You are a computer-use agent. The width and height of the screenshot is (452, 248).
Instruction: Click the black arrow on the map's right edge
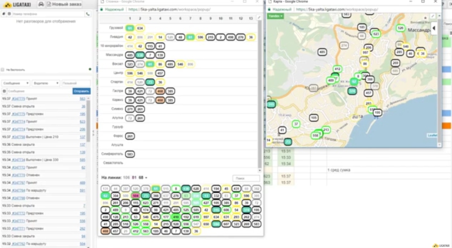click(434, 28)
